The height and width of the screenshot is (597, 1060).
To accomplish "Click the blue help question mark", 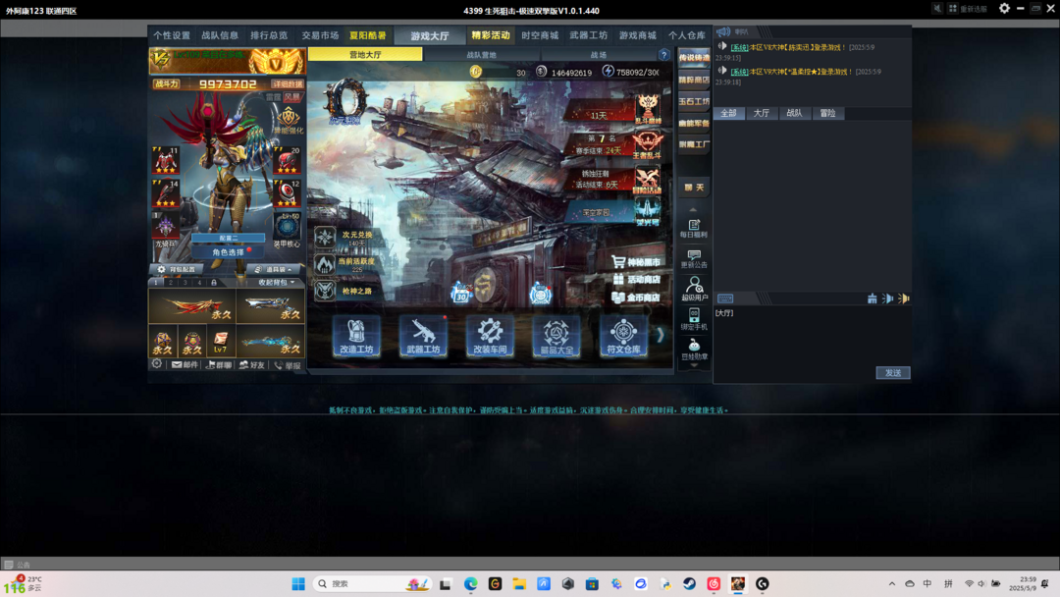I will pyautogui.click(x=663, y=55).
